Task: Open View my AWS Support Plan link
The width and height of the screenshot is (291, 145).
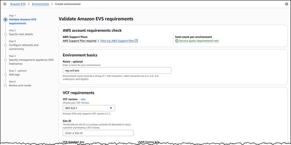Action: coord(117,41)
